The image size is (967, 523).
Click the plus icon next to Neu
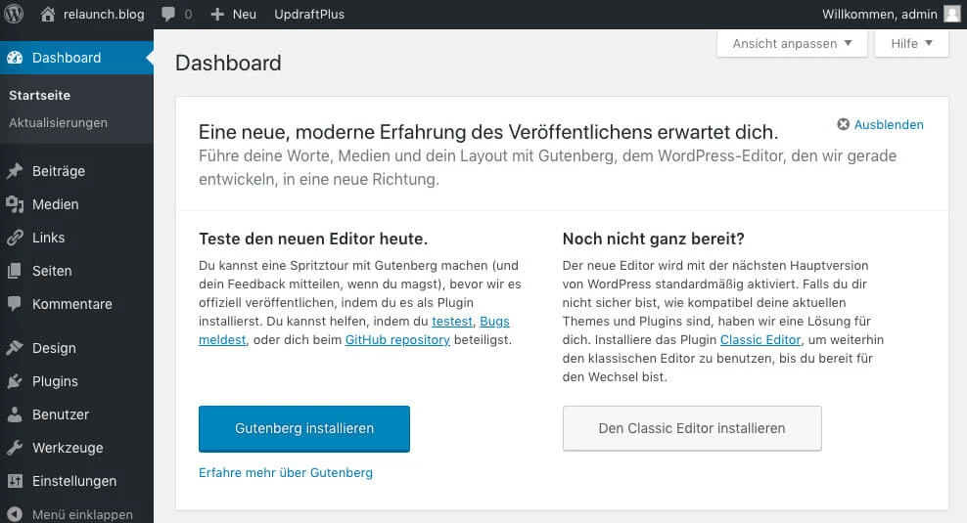218,15
